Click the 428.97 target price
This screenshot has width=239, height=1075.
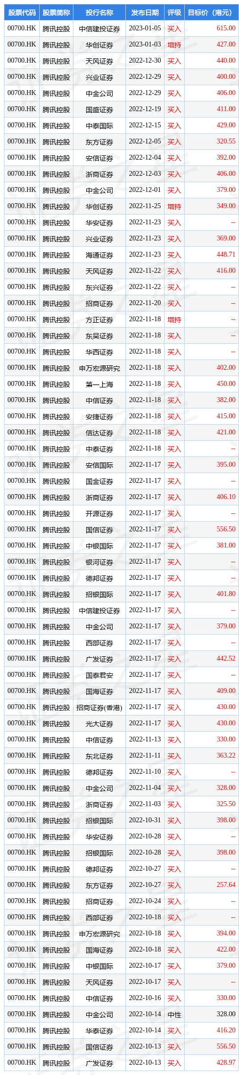(226, 1063)
